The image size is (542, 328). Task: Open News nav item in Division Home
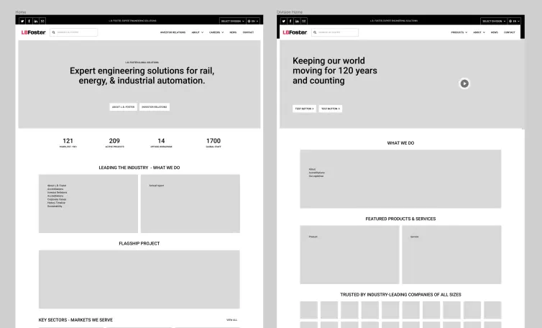pyautogui.click(x=495, y=32)
